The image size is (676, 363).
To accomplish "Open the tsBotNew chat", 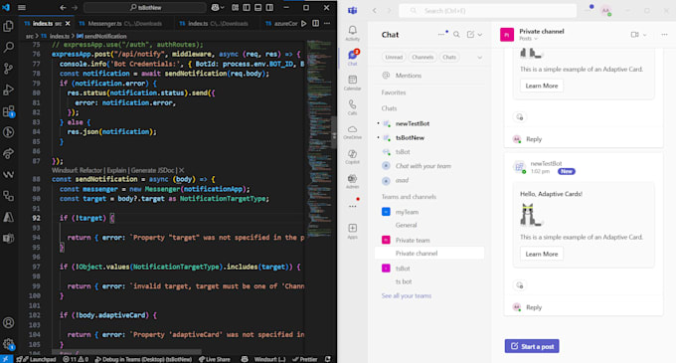I will coord(430,138).
